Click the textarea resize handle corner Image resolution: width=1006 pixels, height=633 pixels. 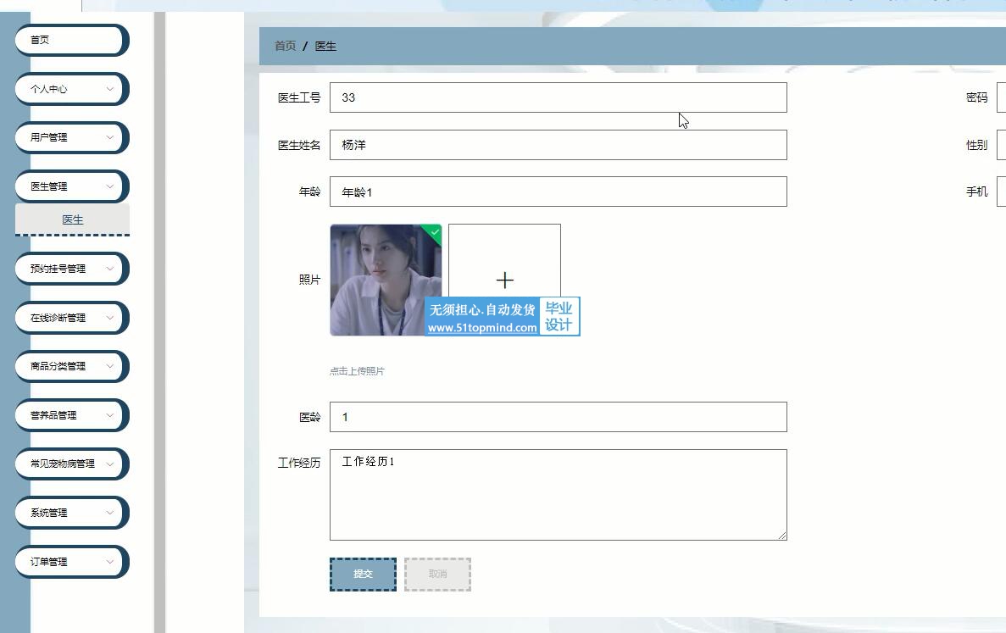click(x=782, y=536)
